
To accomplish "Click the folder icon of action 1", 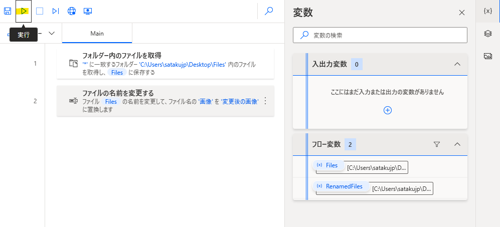I will point(73,64).
